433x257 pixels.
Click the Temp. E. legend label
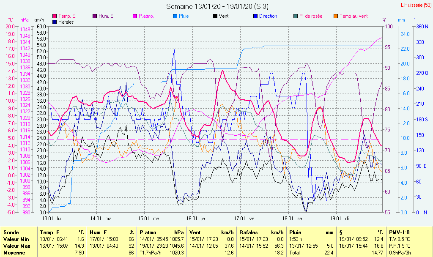67,16
